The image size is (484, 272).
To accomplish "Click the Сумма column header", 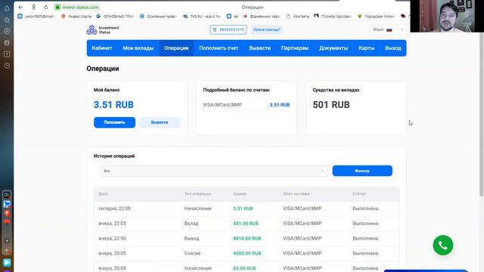I will coord(240,194).
